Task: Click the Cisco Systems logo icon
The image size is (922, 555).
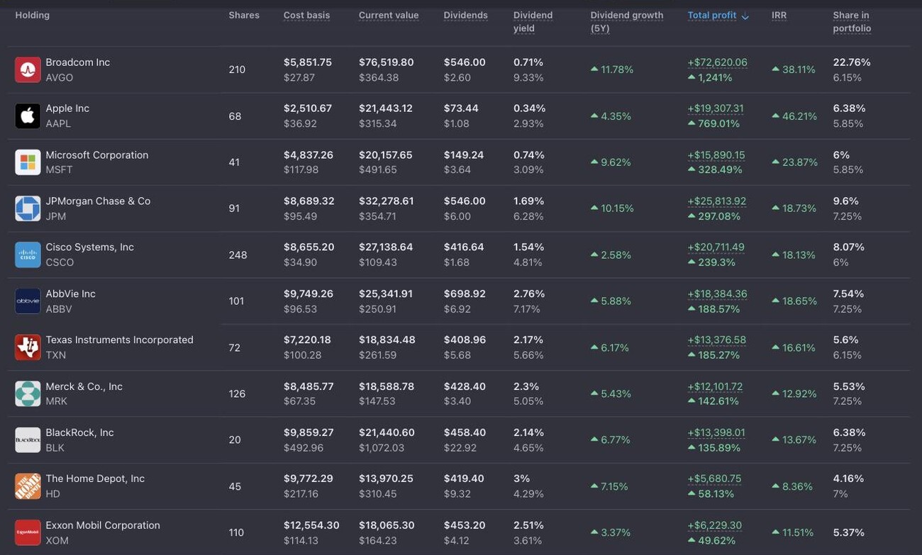Action: (28, 254)
